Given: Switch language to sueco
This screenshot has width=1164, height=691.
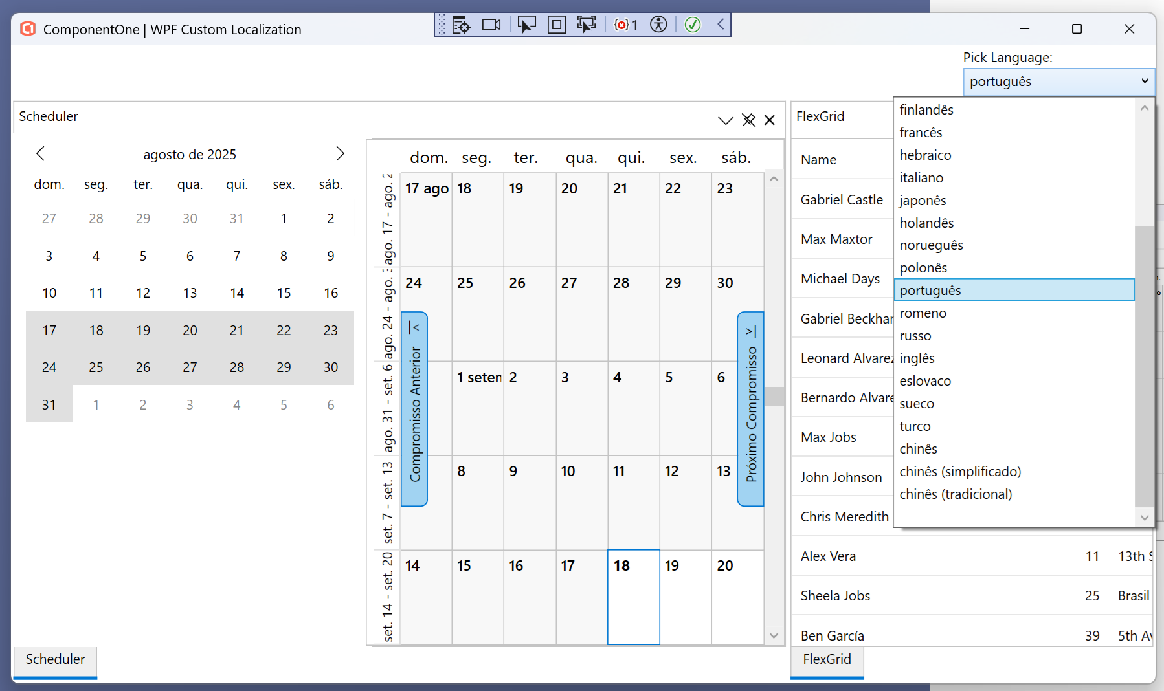Looking at the screenshot, I should coord(1014,404).
